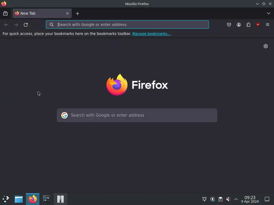
Task: Follow the Manage bookmarks link
Action: pyautogui.click(x=151, y=34)
